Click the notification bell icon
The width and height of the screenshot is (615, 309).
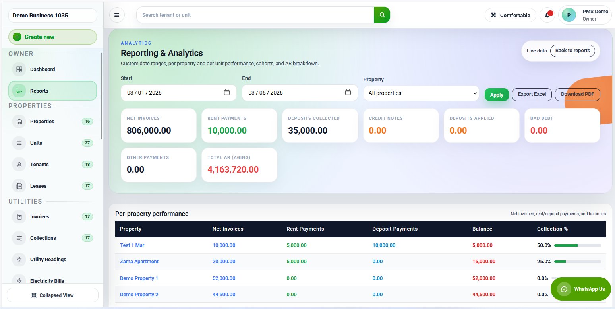[547, 15]
